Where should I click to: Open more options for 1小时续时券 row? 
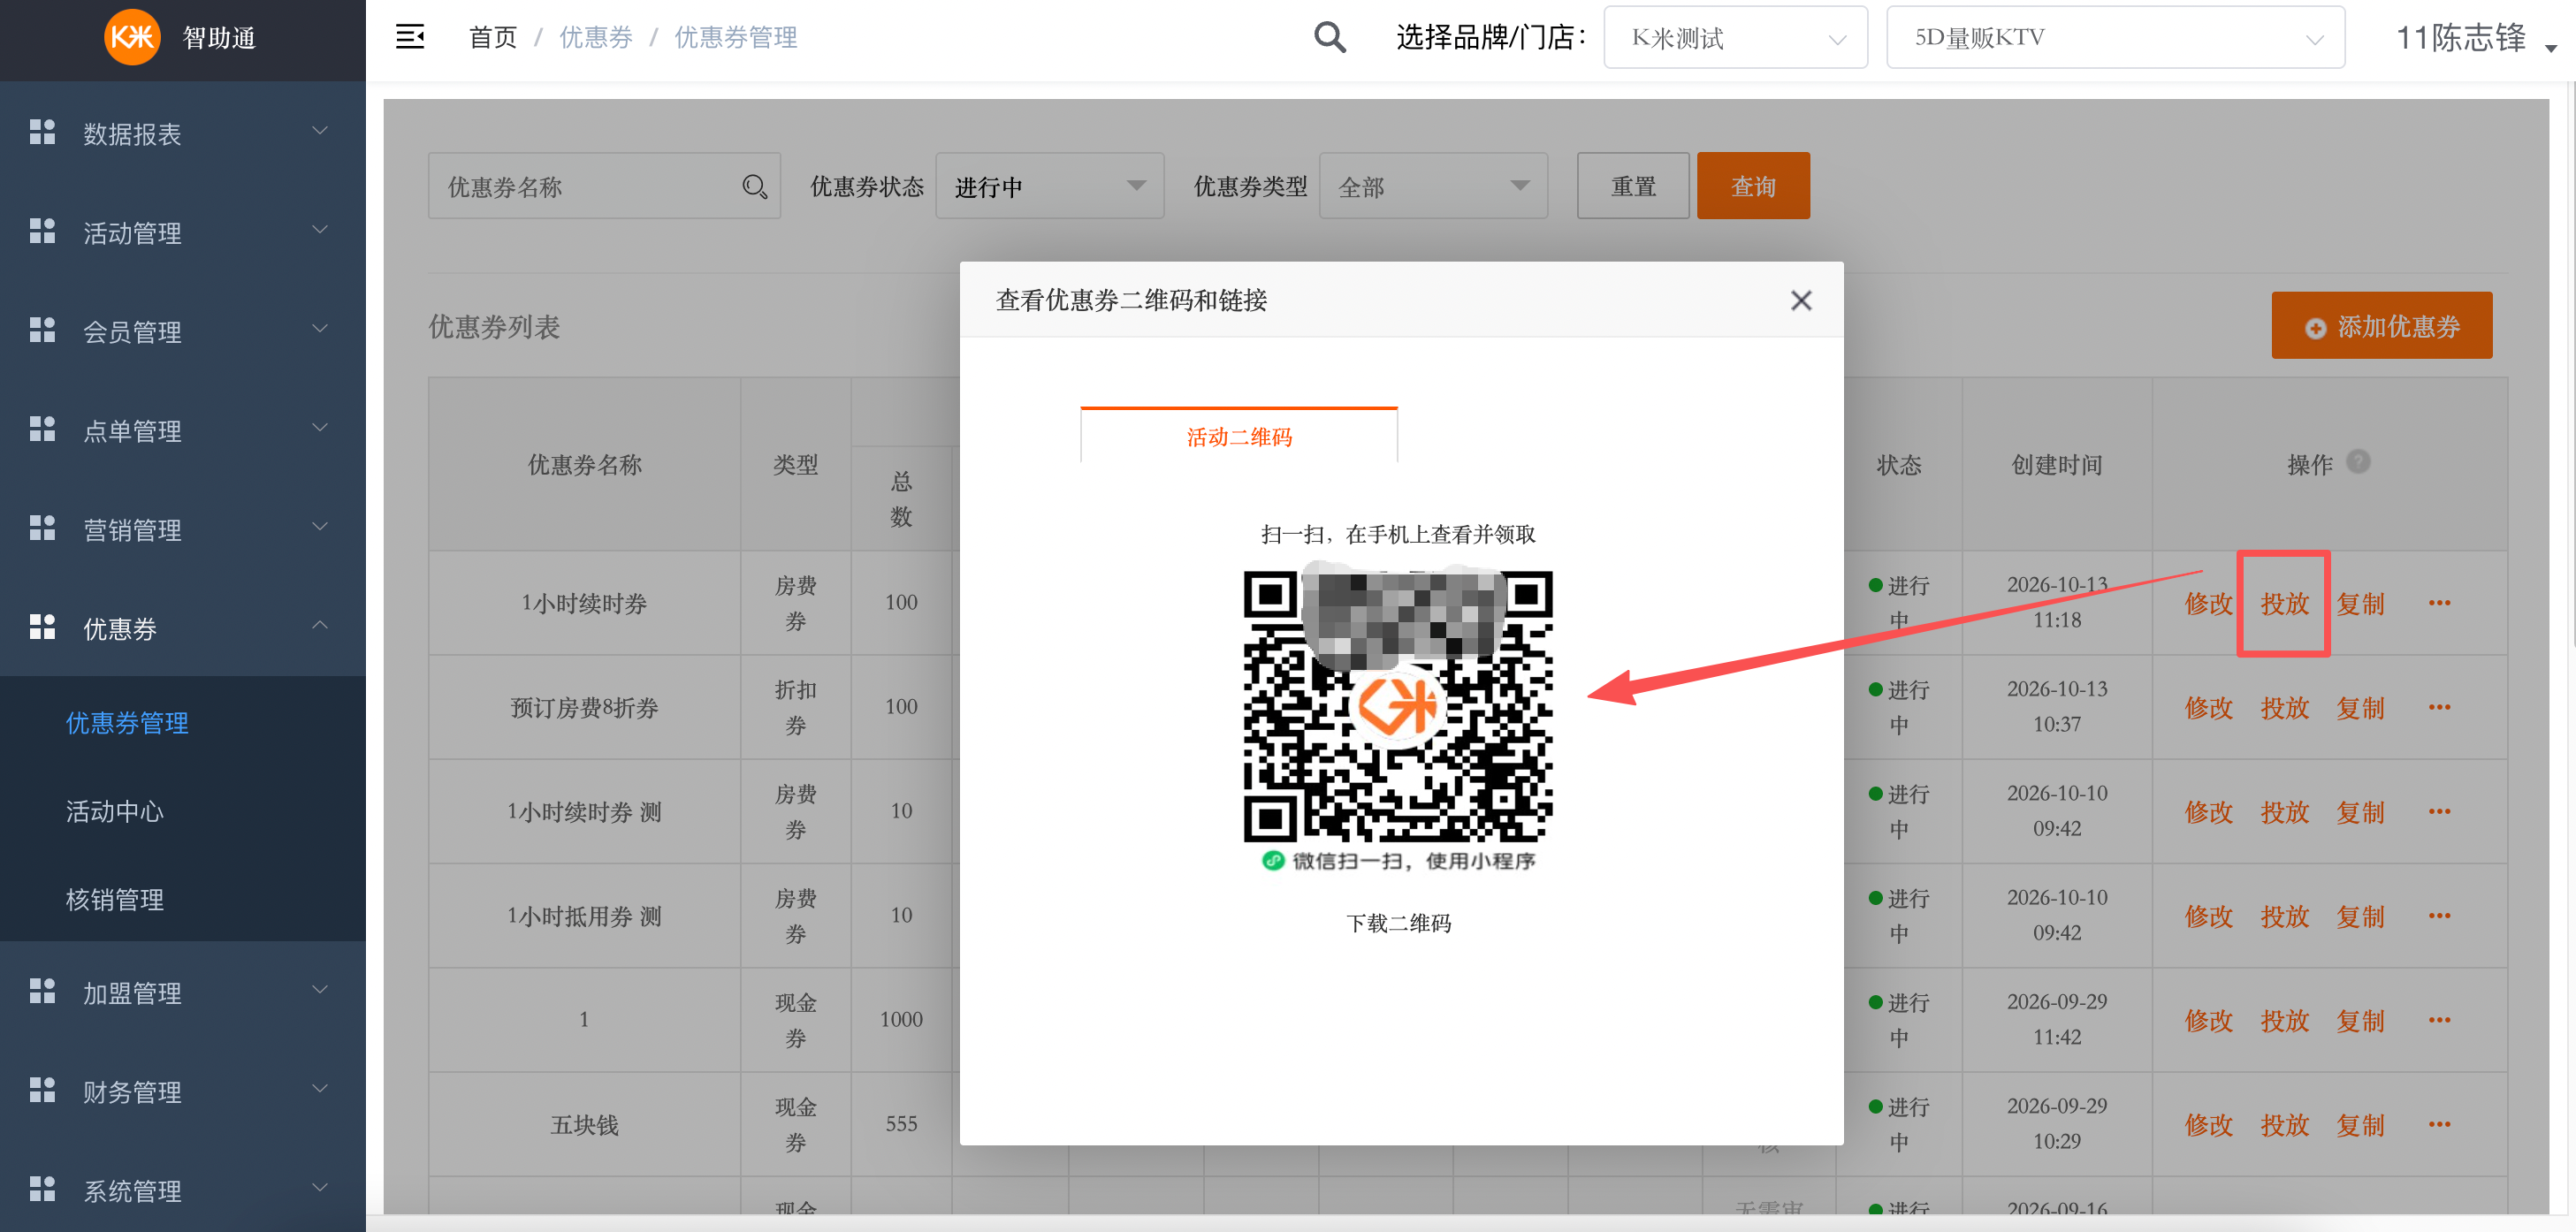[x=2439, y=603]
